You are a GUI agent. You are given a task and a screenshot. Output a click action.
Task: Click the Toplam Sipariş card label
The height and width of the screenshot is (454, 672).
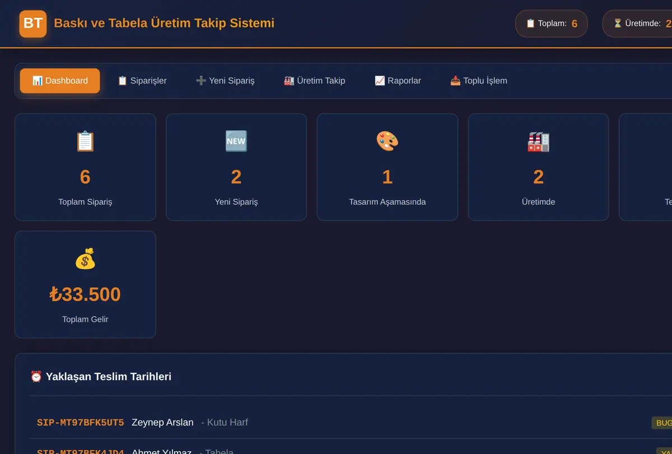[85, 202]
